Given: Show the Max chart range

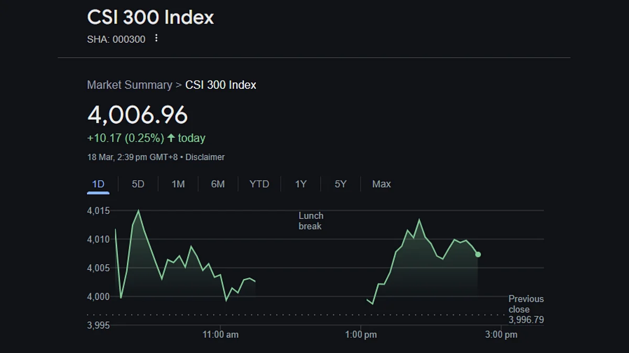Looking at the screenshot, I should click(382, 184).
